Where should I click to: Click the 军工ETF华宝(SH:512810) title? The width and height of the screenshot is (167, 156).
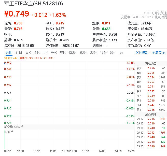pyautogui.click(x=33, y=4)
